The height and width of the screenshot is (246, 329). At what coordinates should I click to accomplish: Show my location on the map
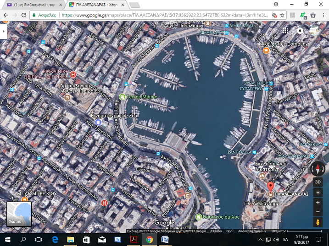point(318,193)
